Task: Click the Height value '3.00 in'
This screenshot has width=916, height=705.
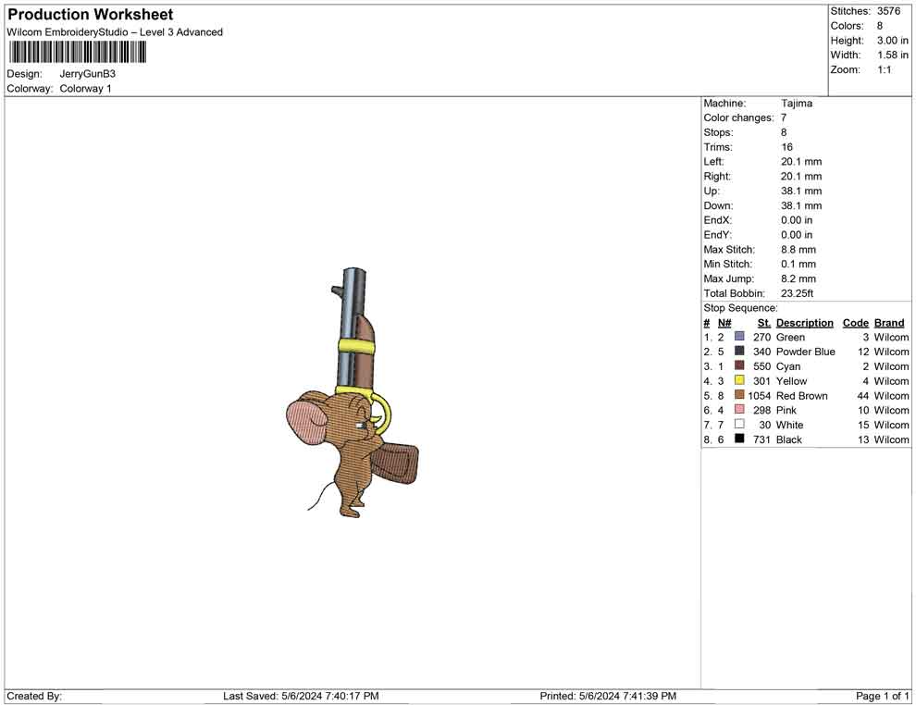Action: click(x=893, y=41)
